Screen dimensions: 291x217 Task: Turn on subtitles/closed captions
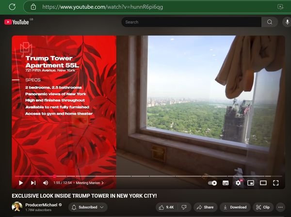coord(226,183)
